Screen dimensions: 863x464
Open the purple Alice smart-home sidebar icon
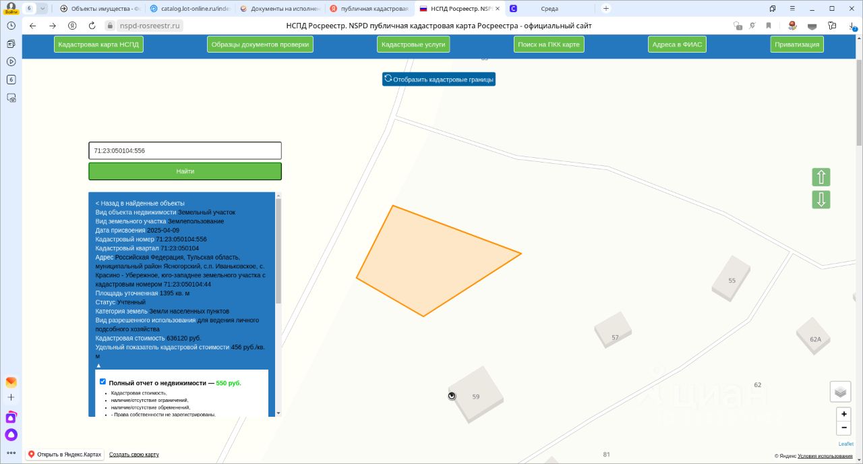(x=11, y=417)
